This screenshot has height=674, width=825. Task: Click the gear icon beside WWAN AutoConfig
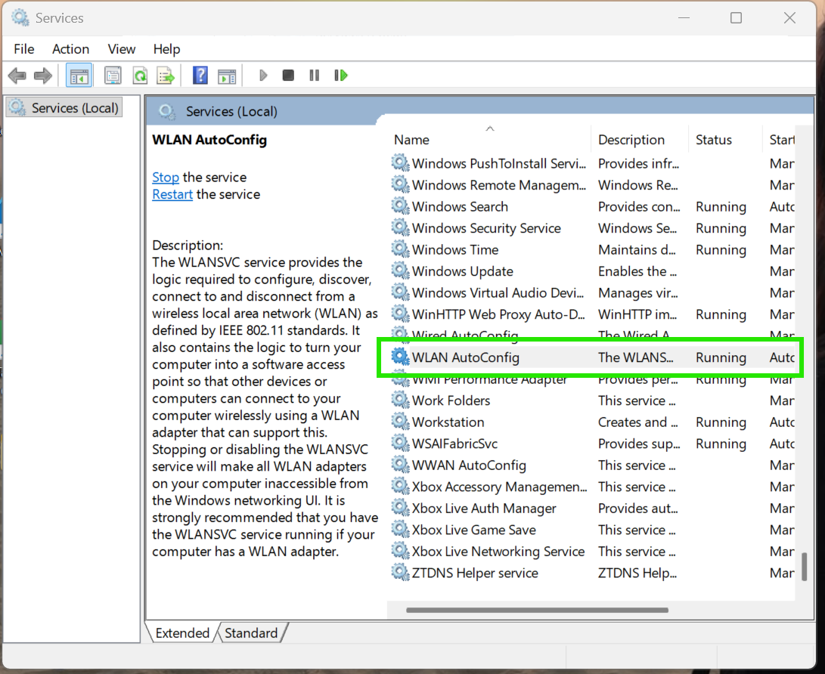400,465
